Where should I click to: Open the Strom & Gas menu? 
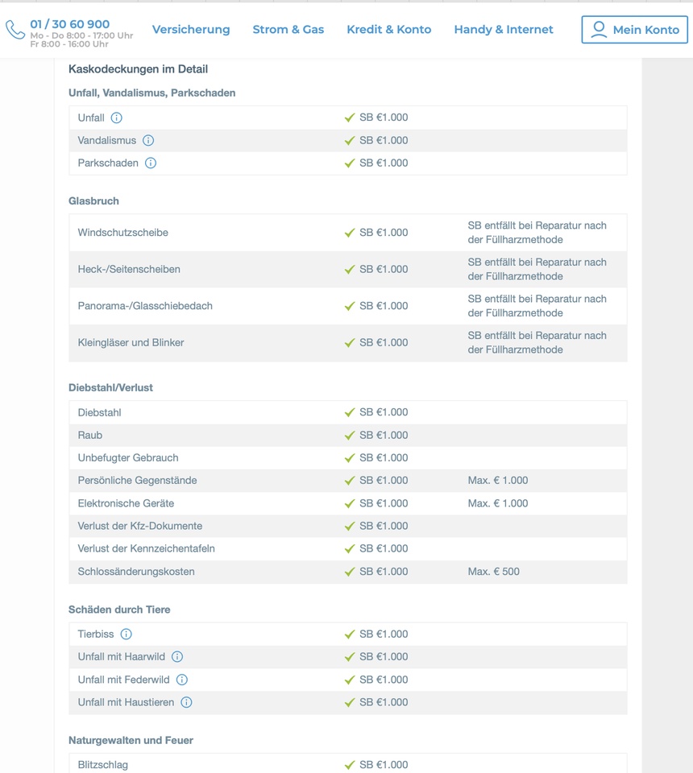(288, 30)
